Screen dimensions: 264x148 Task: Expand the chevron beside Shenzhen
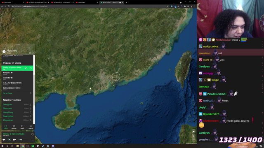pyautogui.click(x=31, y=109)
